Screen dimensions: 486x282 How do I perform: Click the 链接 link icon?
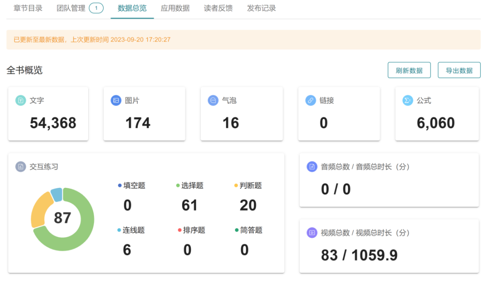[310, 100]
